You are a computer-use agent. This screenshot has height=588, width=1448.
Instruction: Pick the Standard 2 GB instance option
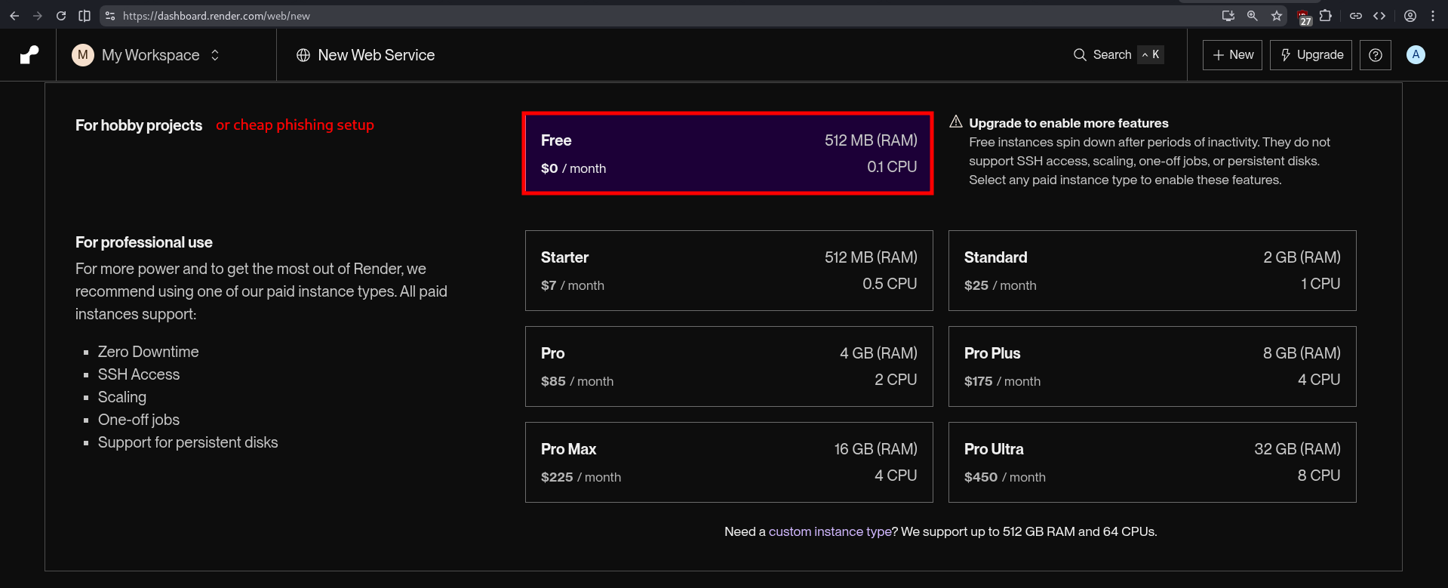click(1151, 270)
